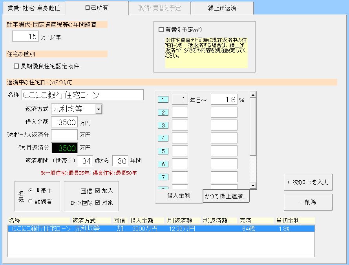Click the 次のローンを入力 button
The height and width of the screenshot is (265, 349).
pyautogui.click(x=308, y=182)
